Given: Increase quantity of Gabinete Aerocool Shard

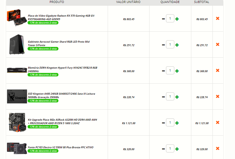Looking at the screenshot, I should point(177,45).
